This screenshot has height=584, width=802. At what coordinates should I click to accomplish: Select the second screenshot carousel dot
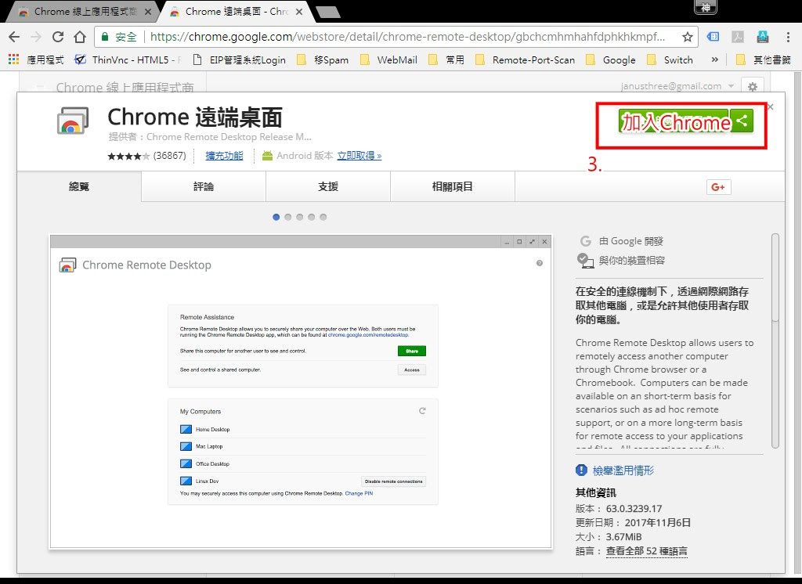[x=288, y=217]
